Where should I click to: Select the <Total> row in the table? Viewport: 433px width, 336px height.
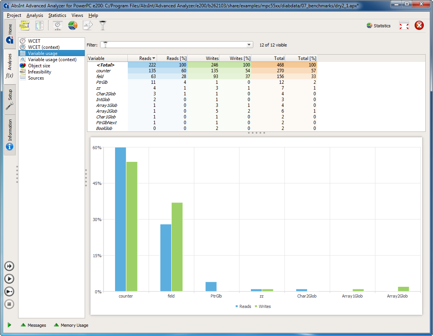tap(202, 65)
